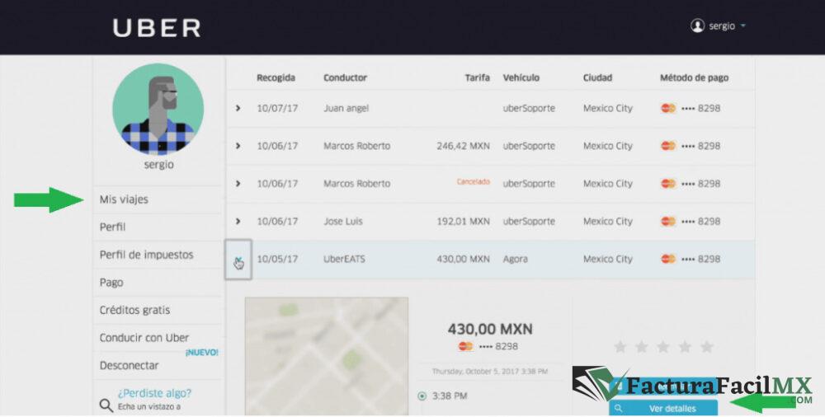The width and height of the screenshot is (825, 417).
Task: Select Créditos gratis in sidebar
Action: pos(134,310)
